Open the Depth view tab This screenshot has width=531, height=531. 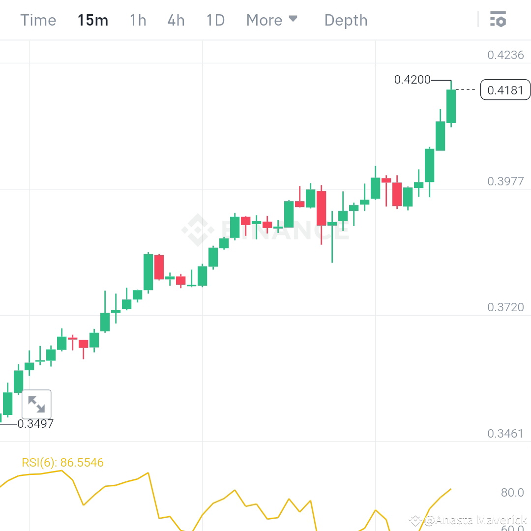[x=346, y=20]
